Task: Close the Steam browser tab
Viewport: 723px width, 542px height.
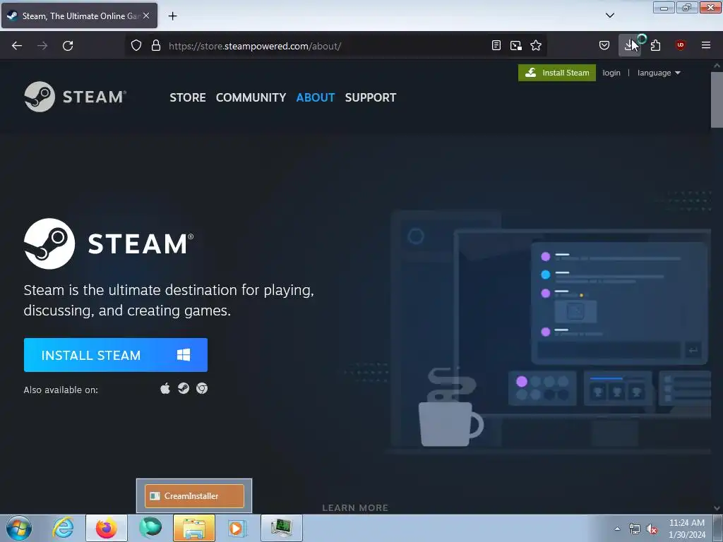Action: [x=146, y=16]
